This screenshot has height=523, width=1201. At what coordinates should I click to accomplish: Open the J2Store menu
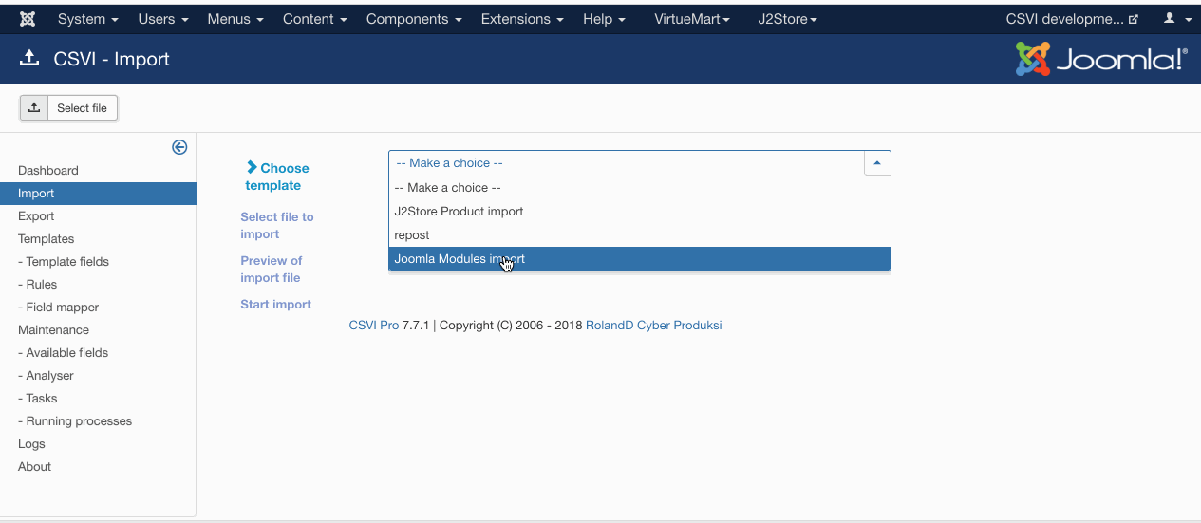coord(787,19)
